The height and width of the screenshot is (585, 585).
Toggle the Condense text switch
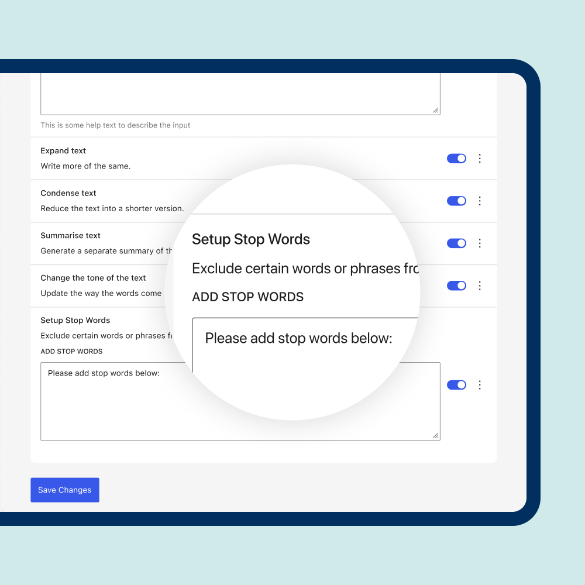coord(456,201)
